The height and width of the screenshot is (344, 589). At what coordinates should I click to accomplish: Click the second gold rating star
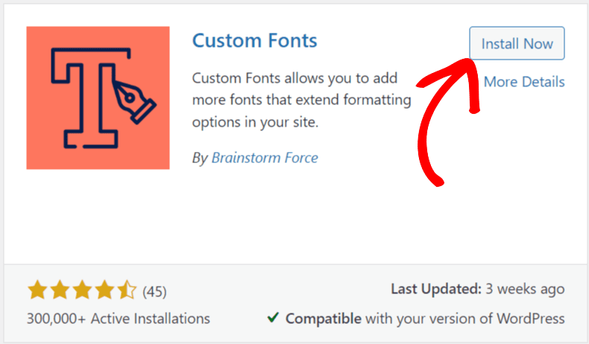[x=60, y=290]
